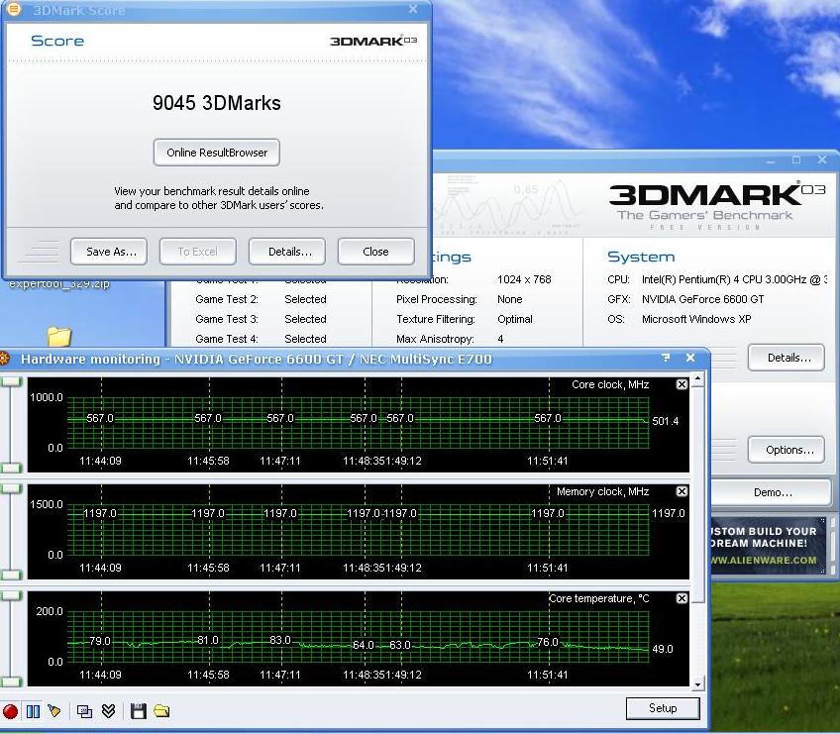This screenshot has height=734, width=840.
Task: Select the folder icon on the desktop
Action: pyautogui.click(x=58, y=337)
